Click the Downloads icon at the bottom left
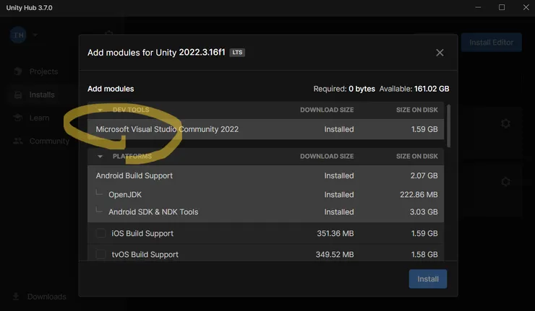535x311 pixels. tap(16, 297)
